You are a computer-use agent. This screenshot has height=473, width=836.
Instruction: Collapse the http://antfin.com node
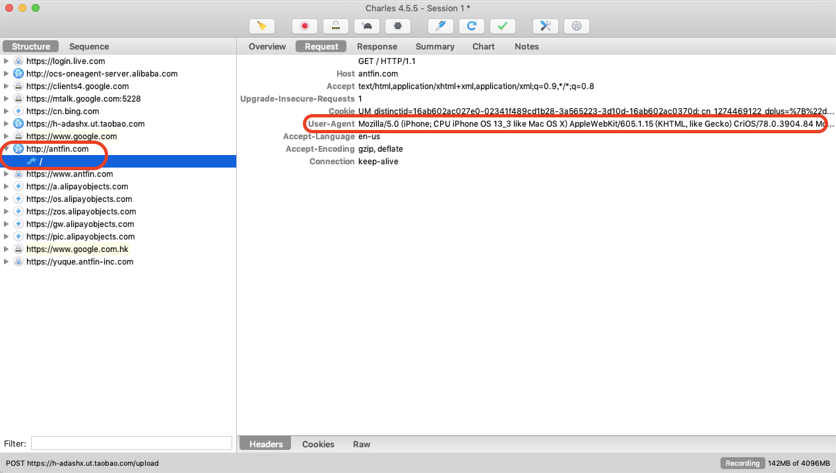point(7,149)
